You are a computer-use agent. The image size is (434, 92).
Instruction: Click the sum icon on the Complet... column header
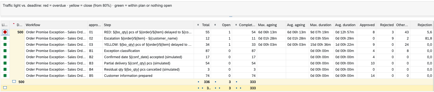point(236,25)
